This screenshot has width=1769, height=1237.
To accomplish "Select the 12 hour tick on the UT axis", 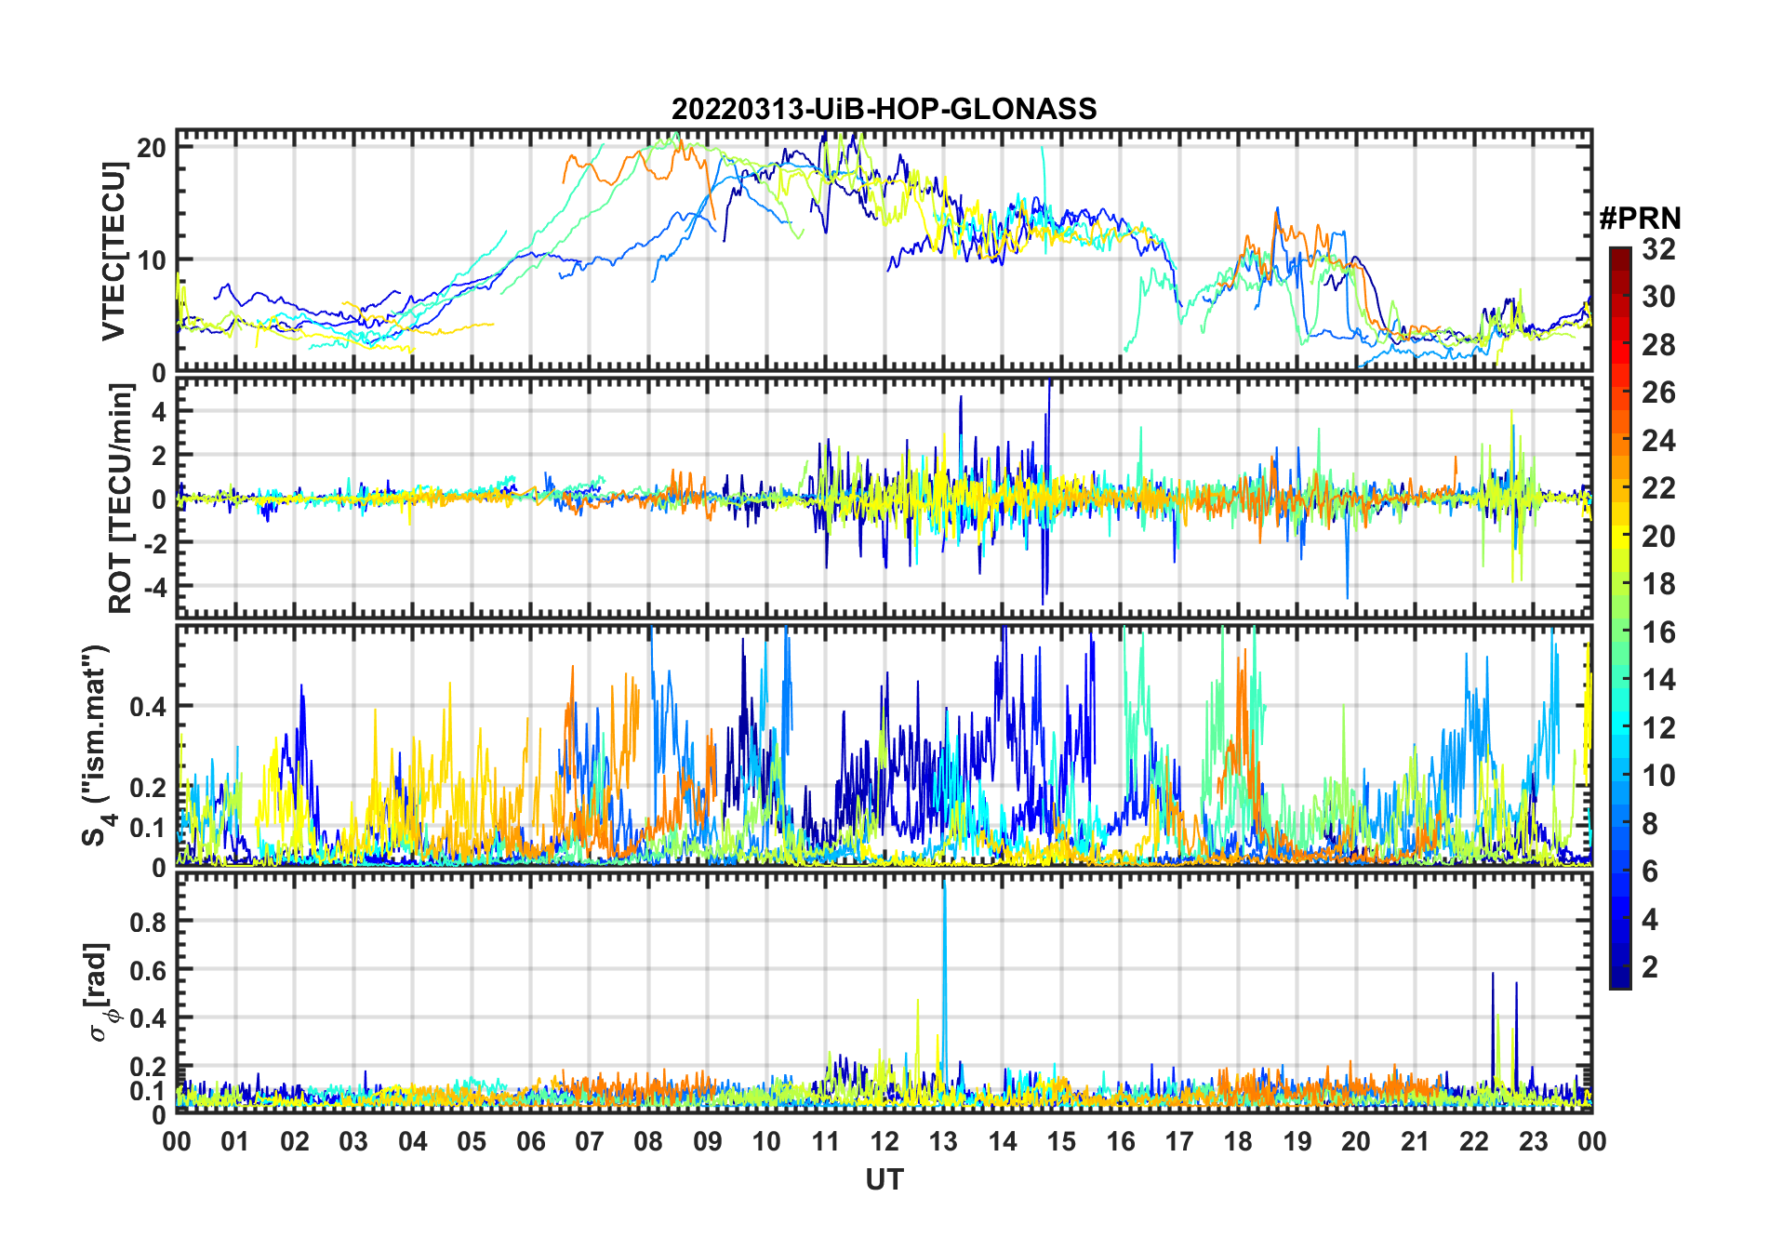I will click(x=884, y=1141).
